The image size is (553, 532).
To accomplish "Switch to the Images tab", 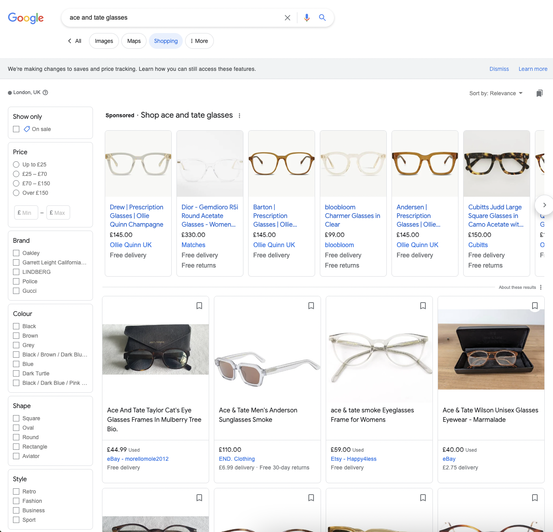I will pyautogui.click(x=104, y=41).
